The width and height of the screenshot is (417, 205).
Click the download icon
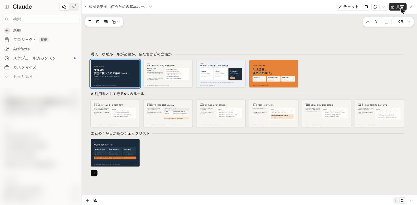point(368,22)
